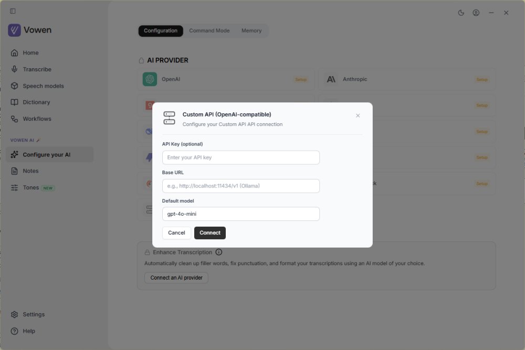Select the Default model field

pos(241,214)
